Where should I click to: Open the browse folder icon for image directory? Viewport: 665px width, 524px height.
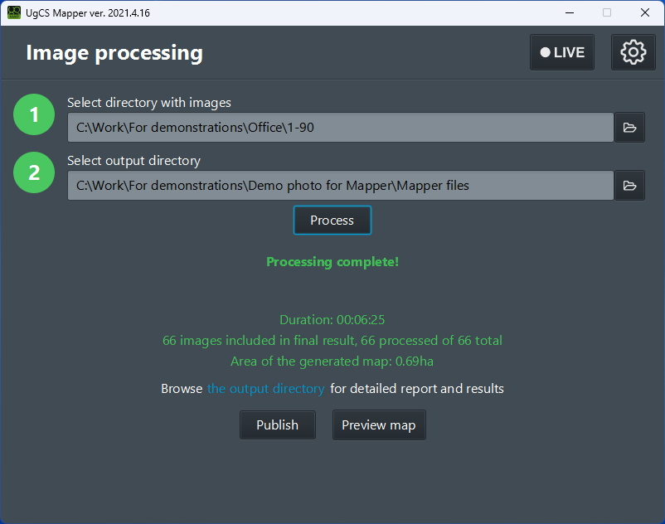630,127
